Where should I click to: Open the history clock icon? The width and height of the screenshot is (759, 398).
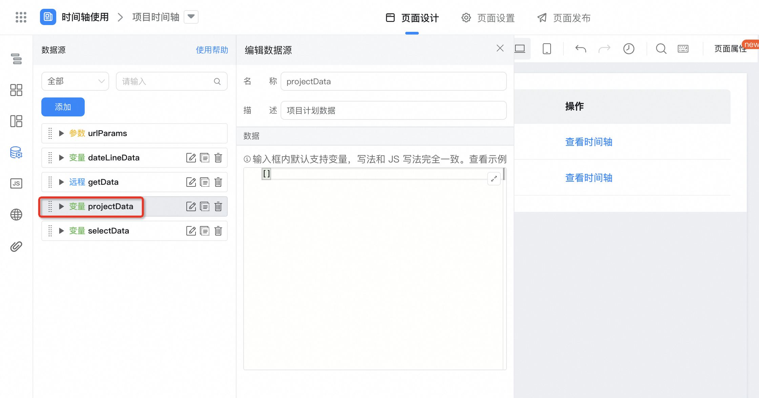click(629, 49)
